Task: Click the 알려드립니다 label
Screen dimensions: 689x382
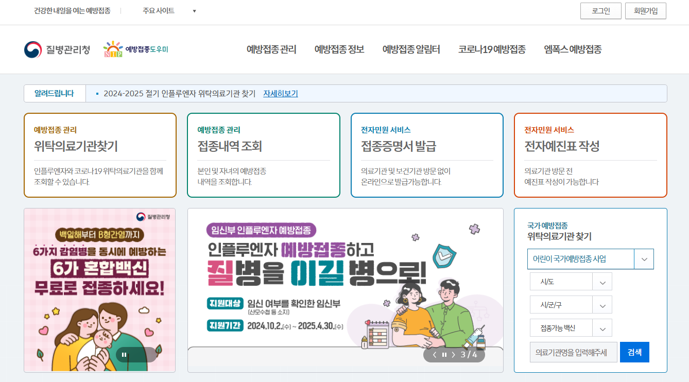Action: coord(54,94)
